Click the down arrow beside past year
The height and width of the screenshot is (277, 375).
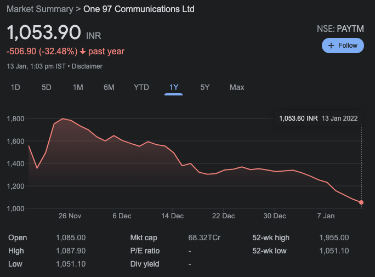click(x=83, y=51)
